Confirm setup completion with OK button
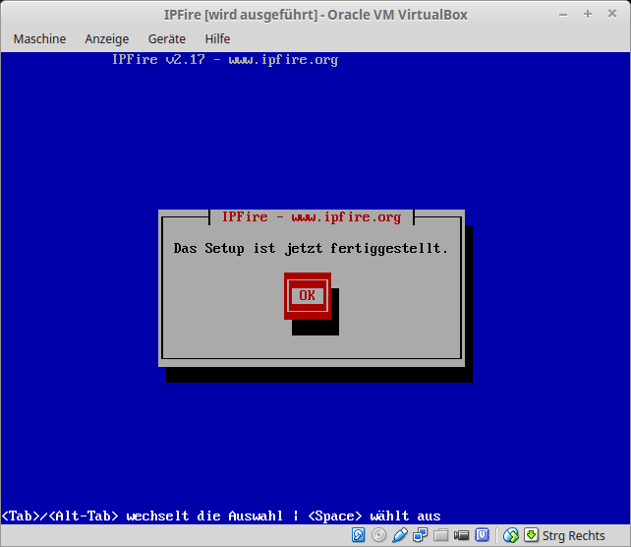Image resolution: width=631 pixels, height=547 pixels. 307,296
